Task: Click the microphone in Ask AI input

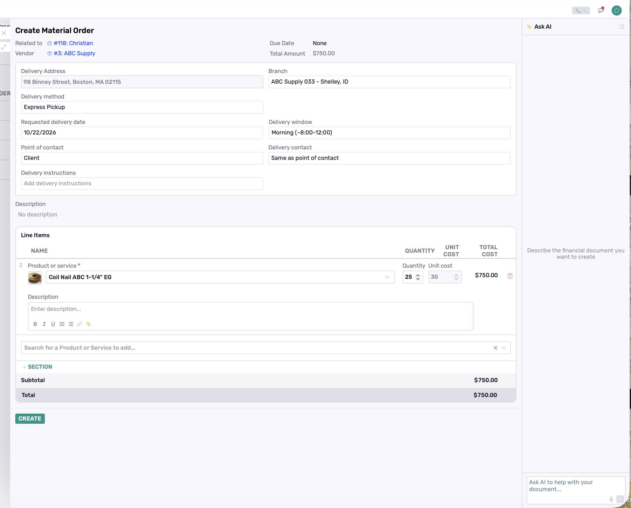Action: 611,499
